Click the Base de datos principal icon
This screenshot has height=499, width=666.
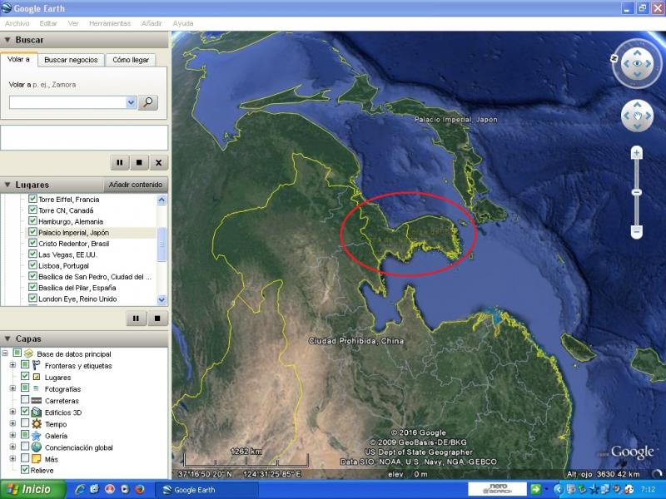click(x=28, y=353)
